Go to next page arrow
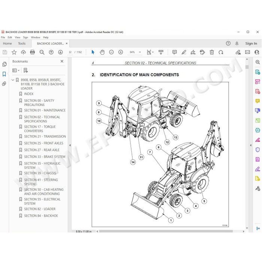Viewport: 262px width, 262px height. 60,52
